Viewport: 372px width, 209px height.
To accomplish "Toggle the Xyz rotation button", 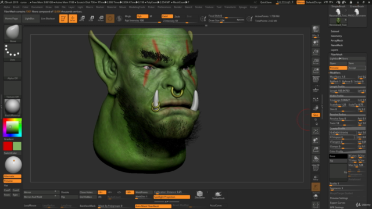I will coord(316,115).
